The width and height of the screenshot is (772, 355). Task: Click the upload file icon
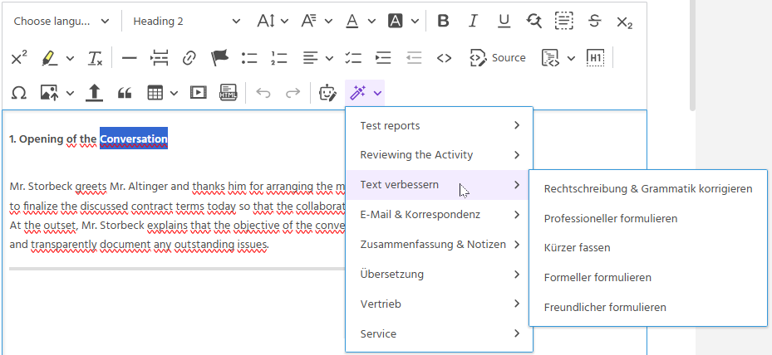(x=94, y=92)
